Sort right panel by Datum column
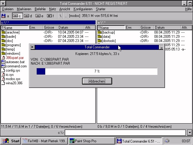This screenshot has height=145, width=193. point(167,27)
